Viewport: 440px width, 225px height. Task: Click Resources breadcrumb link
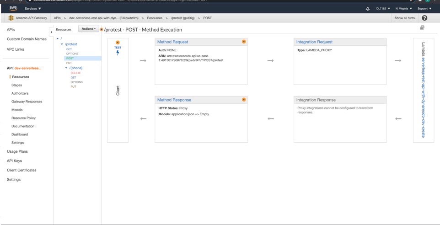tap(155, 18)
